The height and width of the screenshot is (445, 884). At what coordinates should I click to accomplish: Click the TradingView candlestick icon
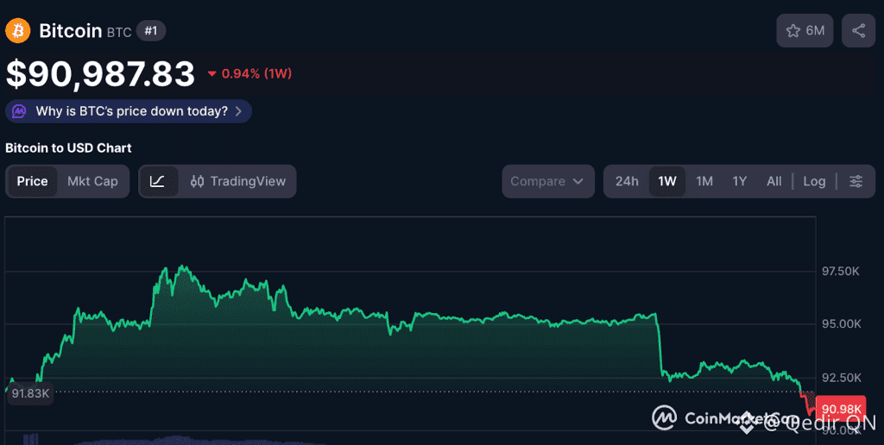(198, 181)
